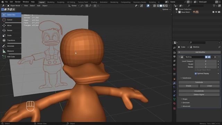Viewport: 222px width, 125px height.
Task: Open the Scene properties tab
Action: (x=174, y=65)
